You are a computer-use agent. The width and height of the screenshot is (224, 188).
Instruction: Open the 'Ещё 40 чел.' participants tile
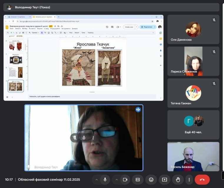(x=193, y=125)
